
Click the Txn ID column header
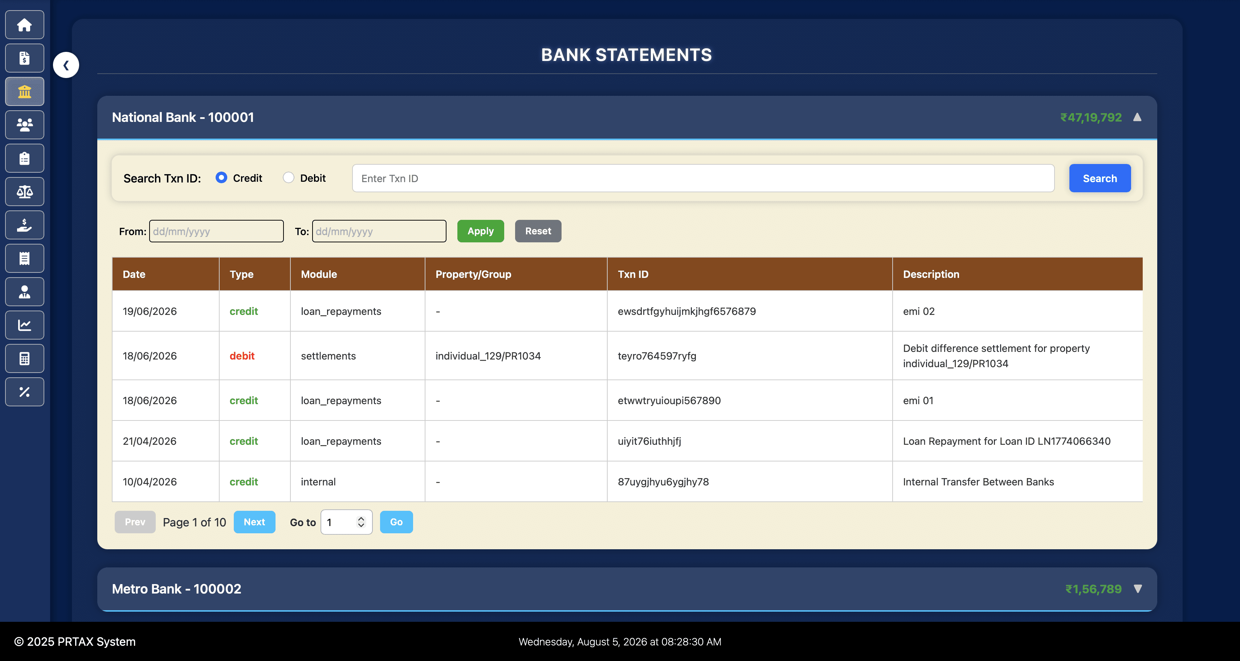750,274
